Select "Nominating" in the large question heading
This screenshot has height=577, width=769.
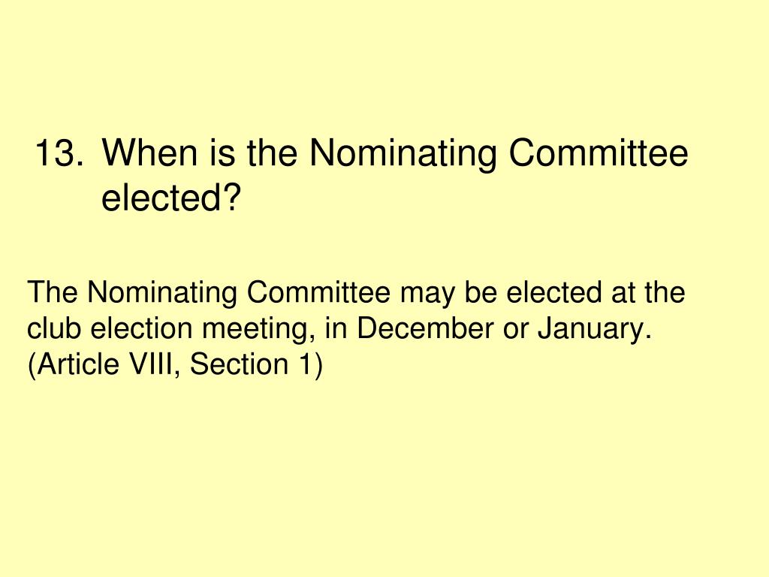[403, 155]
